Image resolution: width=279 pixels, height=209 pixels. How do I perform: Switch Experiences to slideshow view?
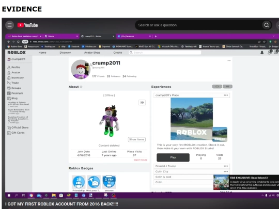coord(217,87)
